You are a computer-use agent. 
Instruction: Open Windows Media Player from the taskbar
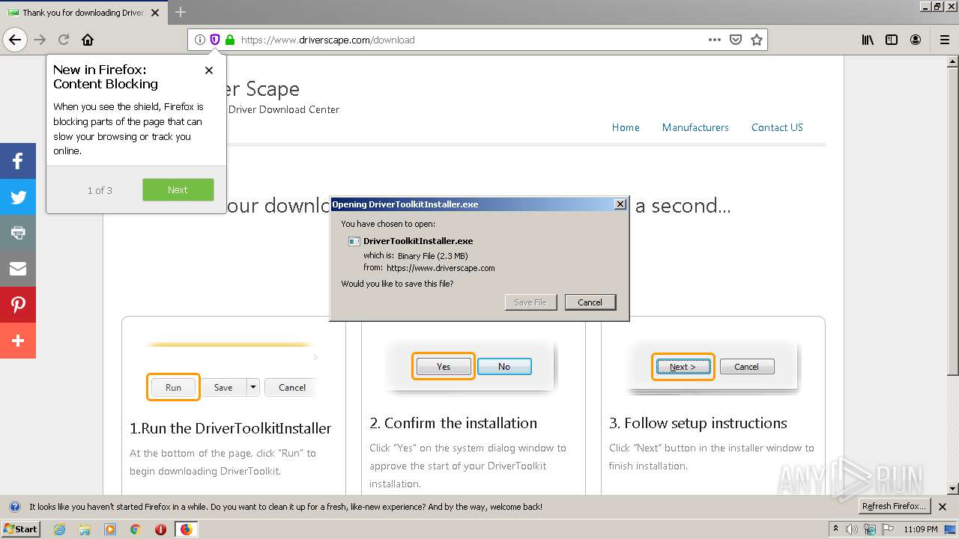(x=110, y=529)
